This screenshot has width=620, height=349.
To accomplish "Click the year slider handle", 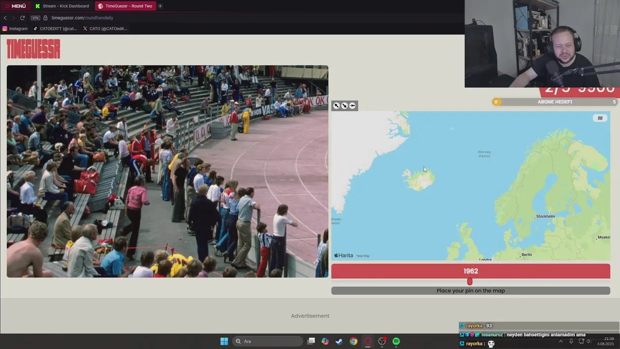I will click(x=469, y=282).
